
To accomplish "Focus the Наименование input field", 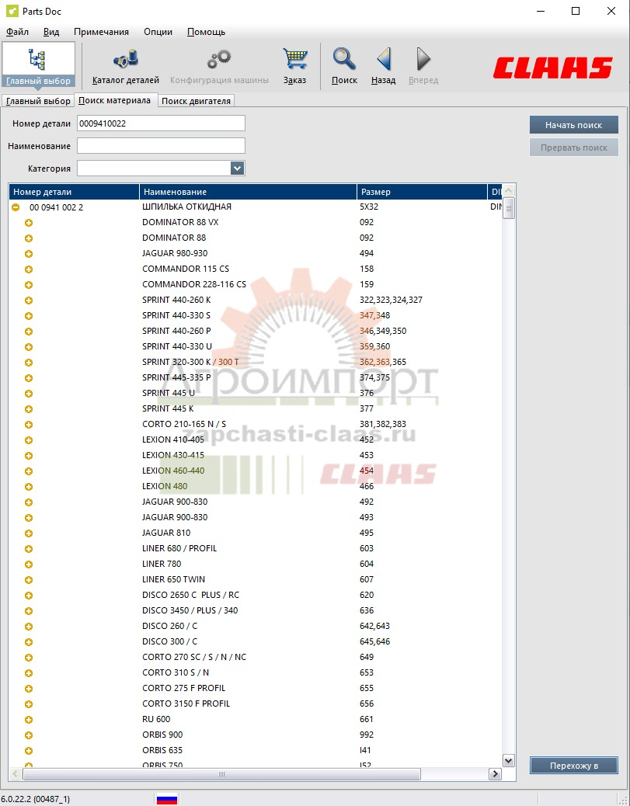I will (161, 145).
